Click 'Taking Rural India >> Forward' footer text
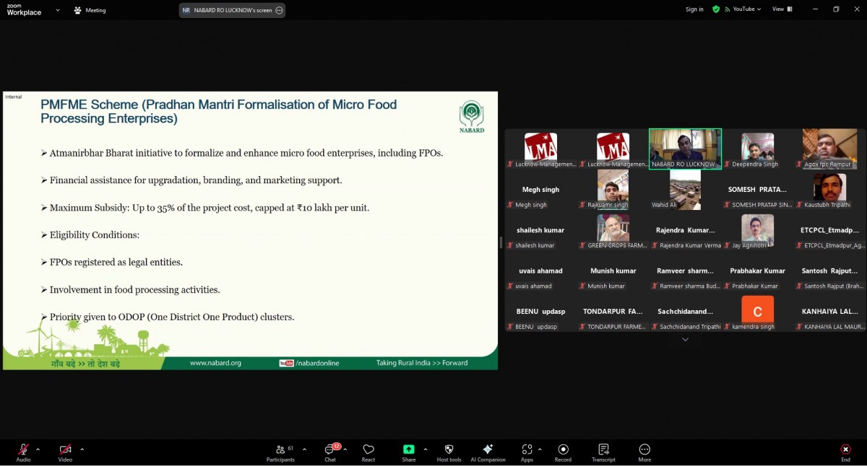 [422, 363]
